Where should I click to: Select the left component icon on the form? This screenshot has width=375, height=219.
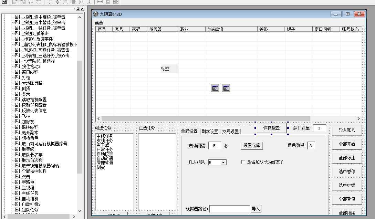[x=215, y=88]
